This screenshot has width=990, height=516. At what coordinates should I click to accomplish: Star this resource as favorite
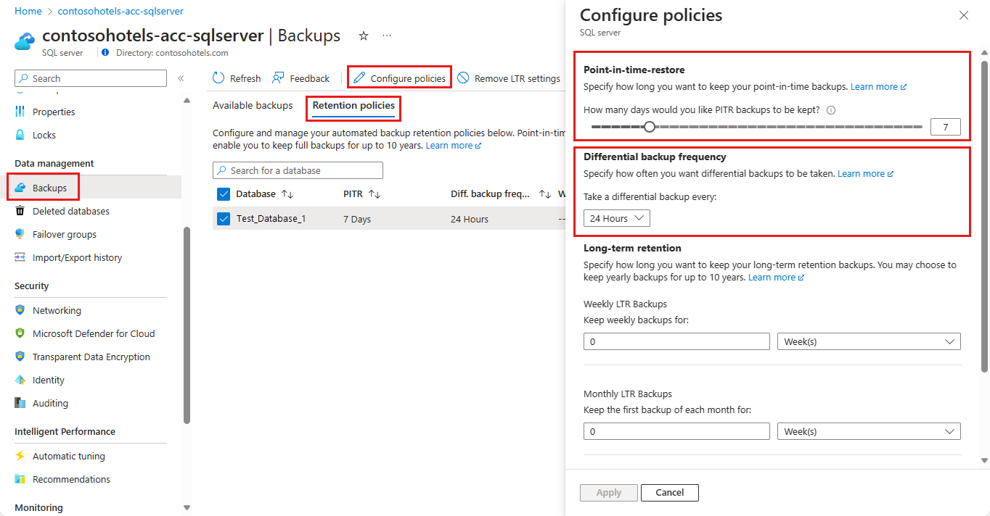(364, 36)
